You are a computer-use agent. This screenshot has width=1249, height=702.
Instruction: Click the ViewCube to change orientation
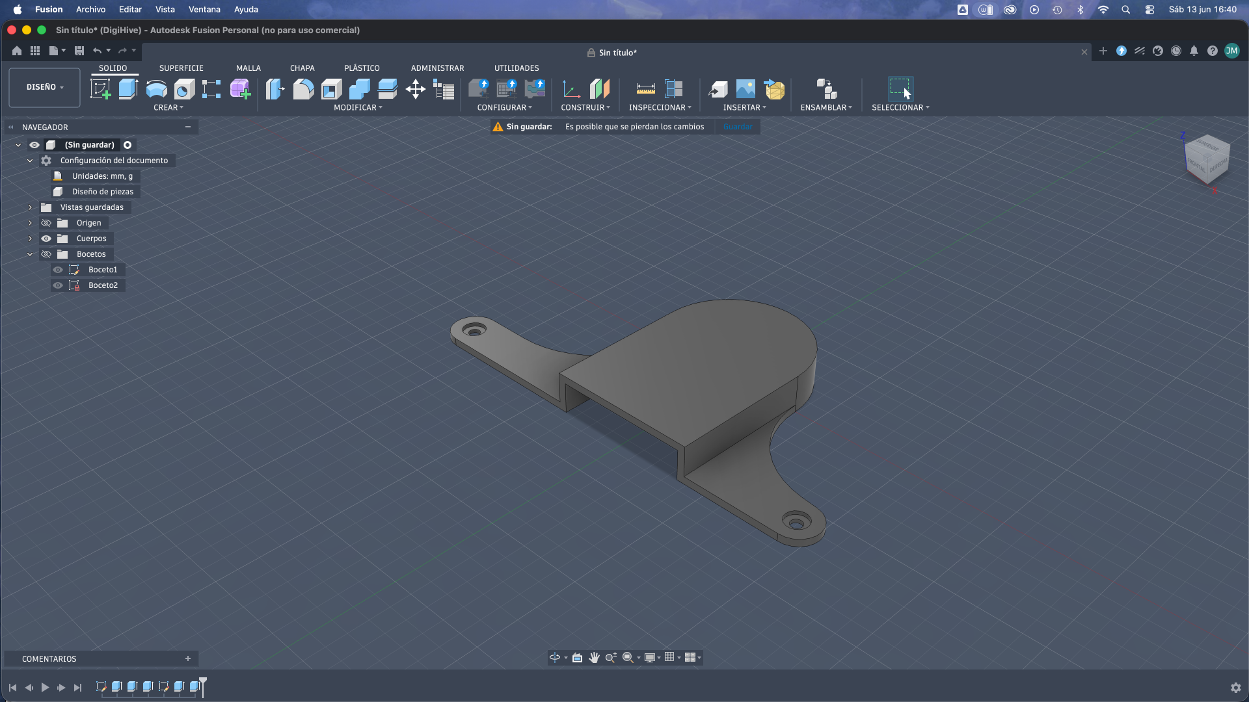[x=1207, y=161]
